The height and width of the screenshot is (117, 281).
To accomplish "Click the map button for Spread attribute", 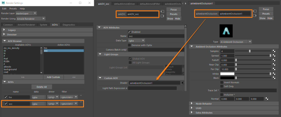I will pyautogui.click(x=274, y=56).
